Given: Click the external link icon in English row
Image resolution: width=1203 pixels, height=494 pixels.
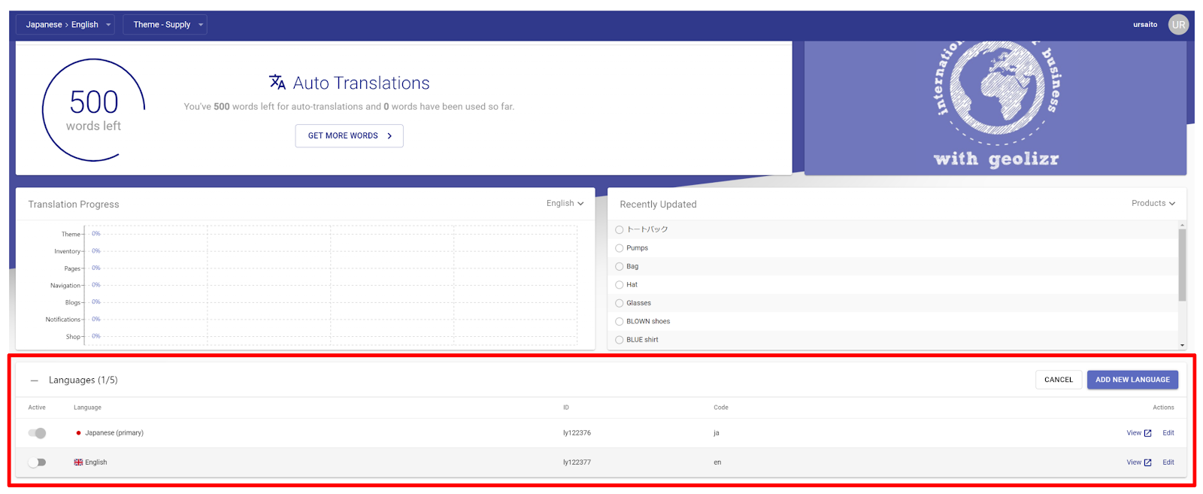Looking at the screenshot, I should [x=1147, y=462].
